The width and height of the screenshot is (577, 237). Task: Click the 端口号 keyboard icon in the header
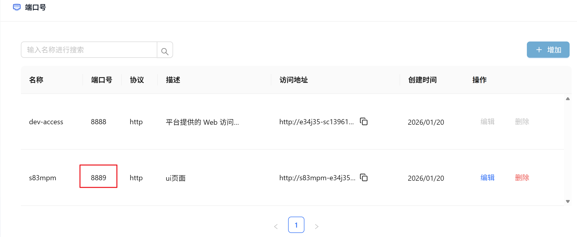point(17,7)
